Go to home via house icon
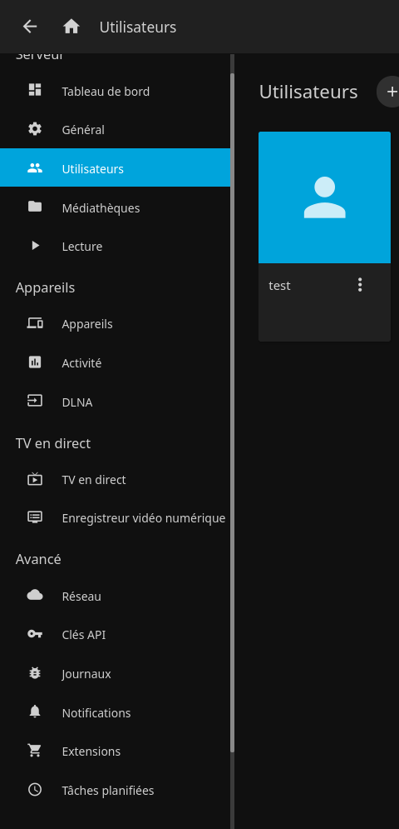 pyautogui.click(x=71, y=27)
